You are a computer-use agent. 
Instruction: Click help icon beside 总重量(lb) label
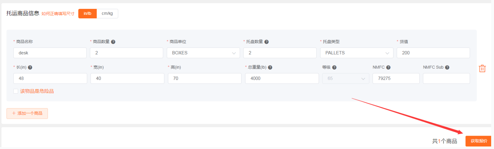pyautogui.click(x=270, y=67)
